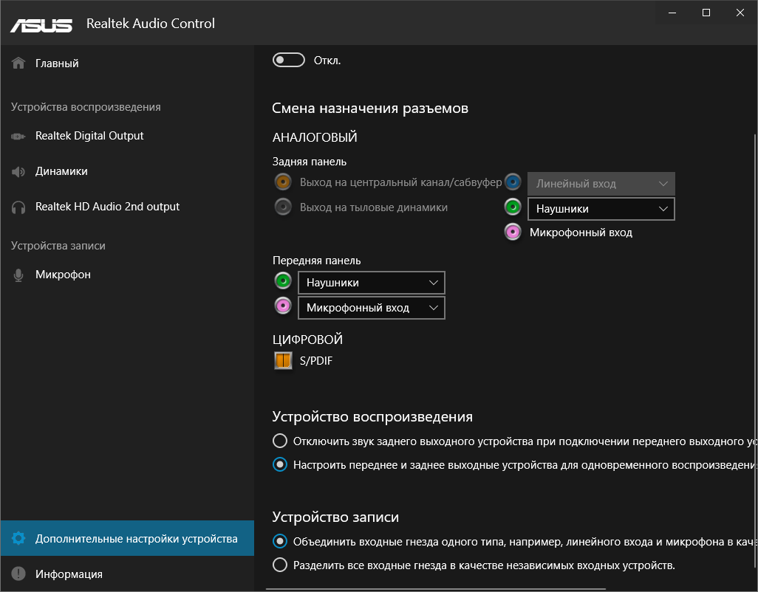Open Realtek Digital Output settings
The width and height of the screenshot is (758, 592).
coord(89,136)
